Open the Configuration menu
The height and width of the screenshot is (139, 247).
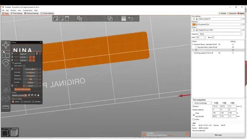point(27,10)
